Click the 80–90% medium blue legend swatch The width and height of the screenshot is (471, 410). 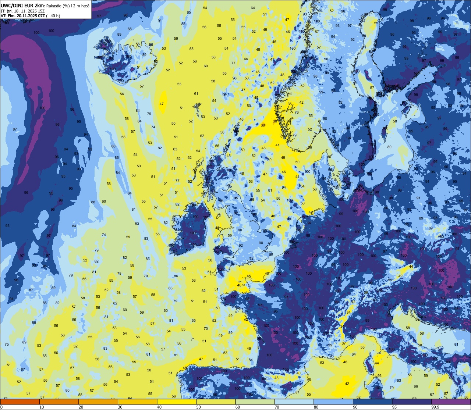click(333, 402)
